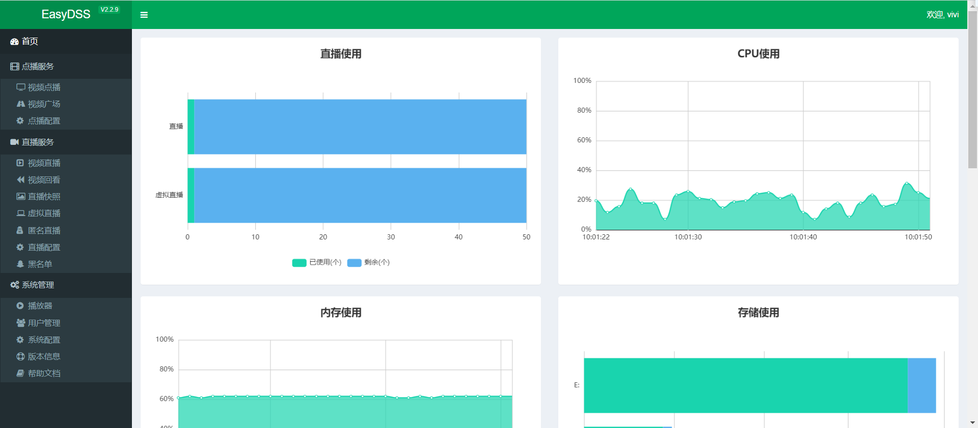Click the green E: storage used bar
Screen dimensions: 978x428
click(x=745, y=385)
